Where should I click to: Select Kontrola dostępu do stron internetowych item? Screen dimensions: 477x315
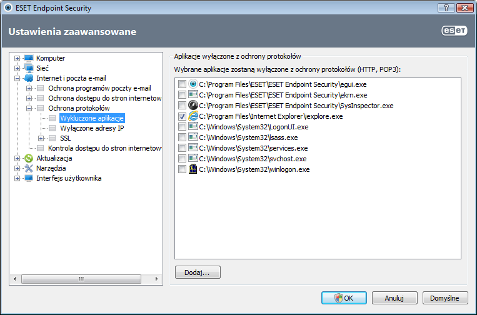coord(104,148)
